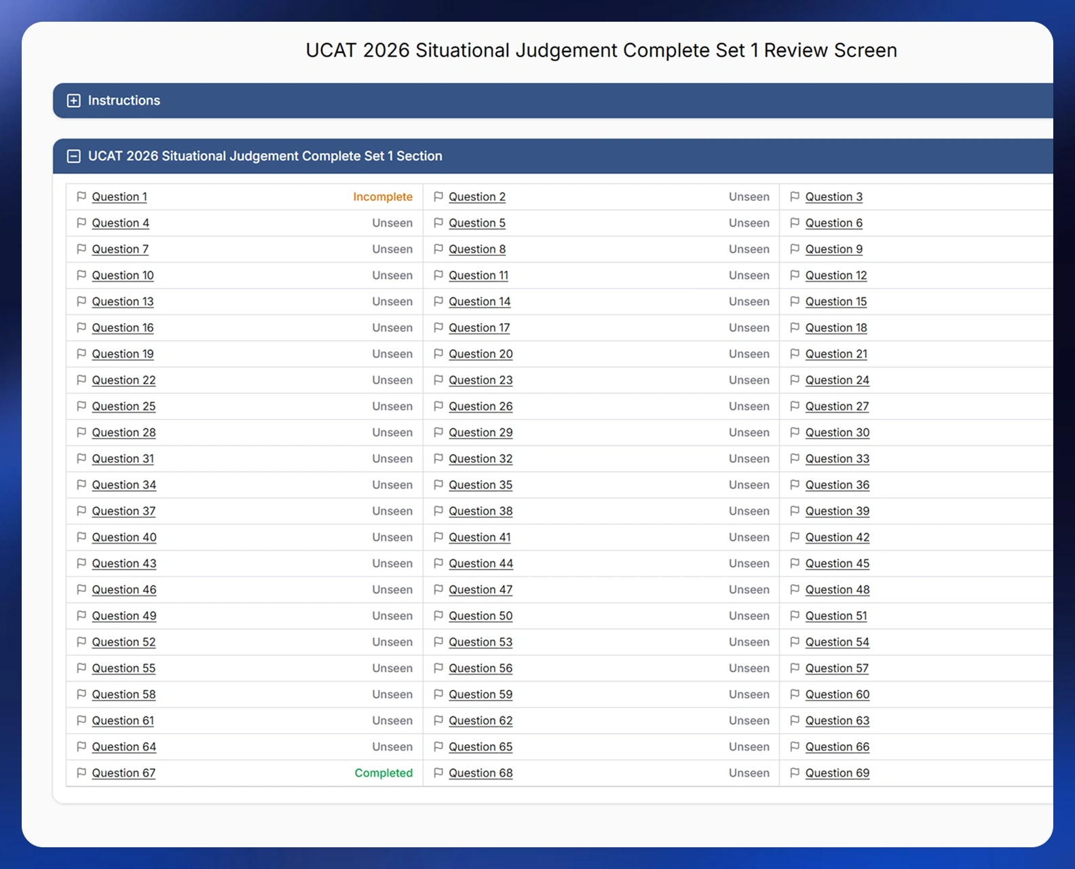Open the Question 40 link
Screen dimensions: 1075x869
click(x=124, y=537)
